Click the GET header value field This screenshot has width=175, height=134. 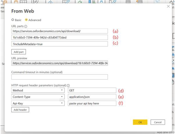pyautogui.click(x=92, y=90)
